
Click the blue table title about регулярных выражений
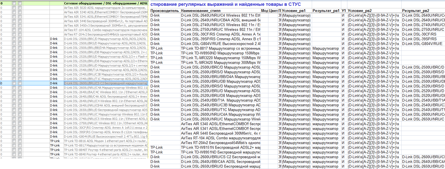point(225,4)
